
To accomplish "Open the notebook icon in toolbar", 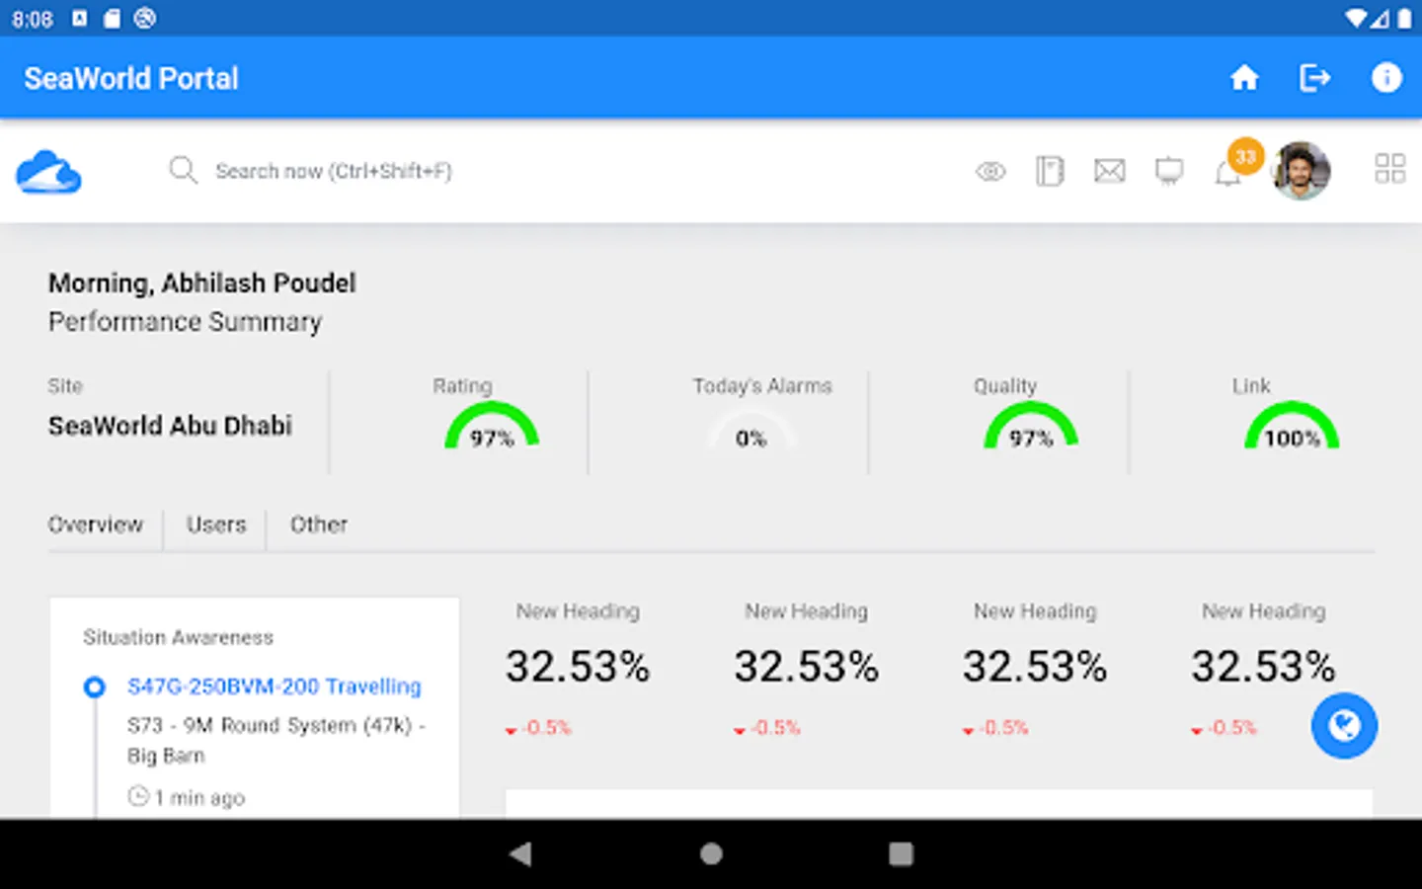I will 1050,171.
